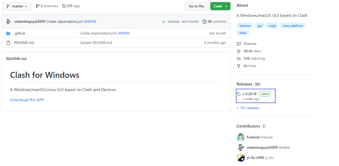Click the stars star icon
The image size is (339, 166).
[239, 51]
